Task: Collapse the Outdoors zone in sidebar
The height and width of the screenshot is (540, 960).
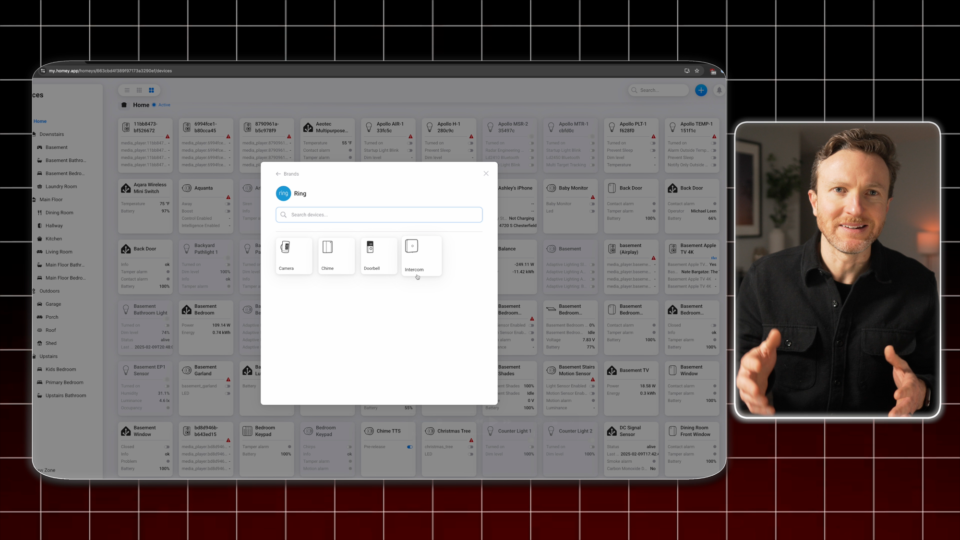Action: pos(35,291)
